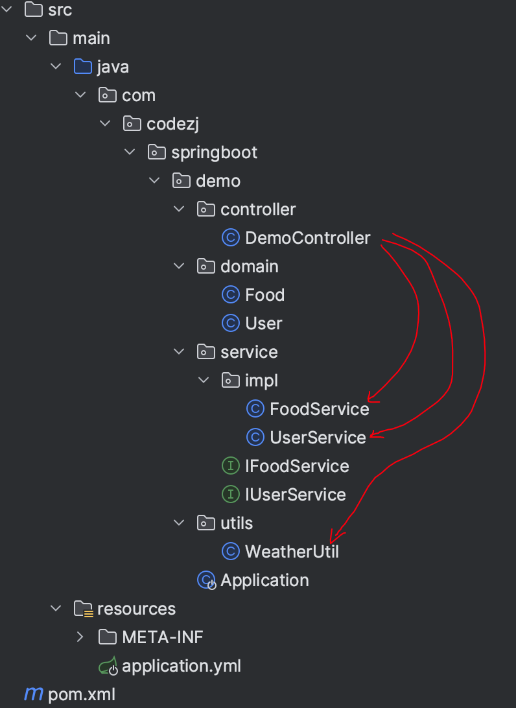This screenshot has height=708, width=516.
Task: Click the Food class icon
Action: click(231, 294)
